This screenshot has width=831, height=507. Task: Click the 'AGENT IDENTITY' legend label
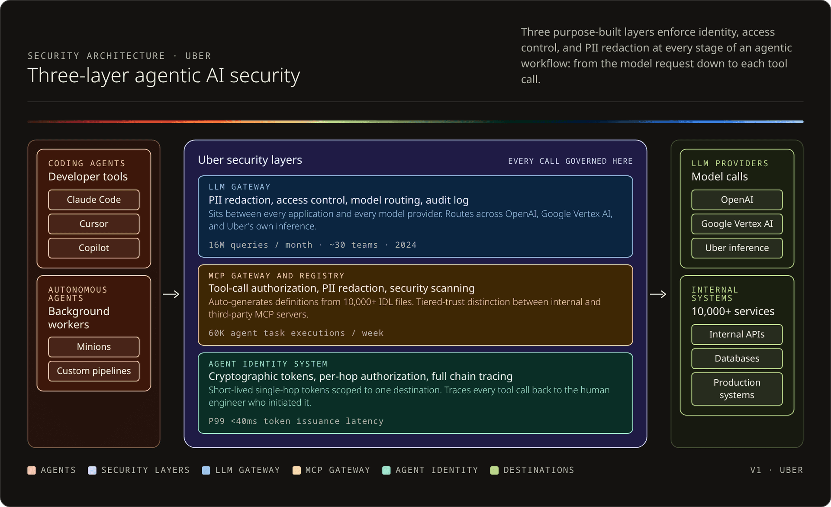pos(437,470)
